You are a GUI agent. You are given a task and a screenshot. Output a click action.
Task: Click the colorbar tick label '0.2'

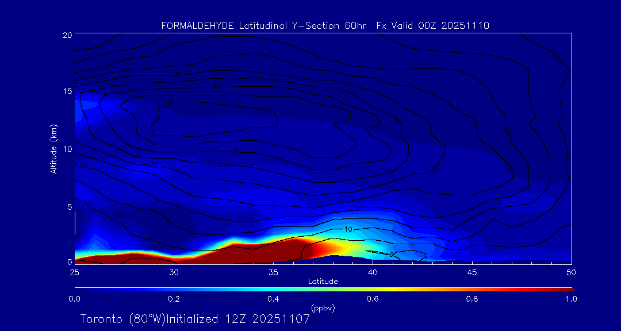click(x=174, y=299)
